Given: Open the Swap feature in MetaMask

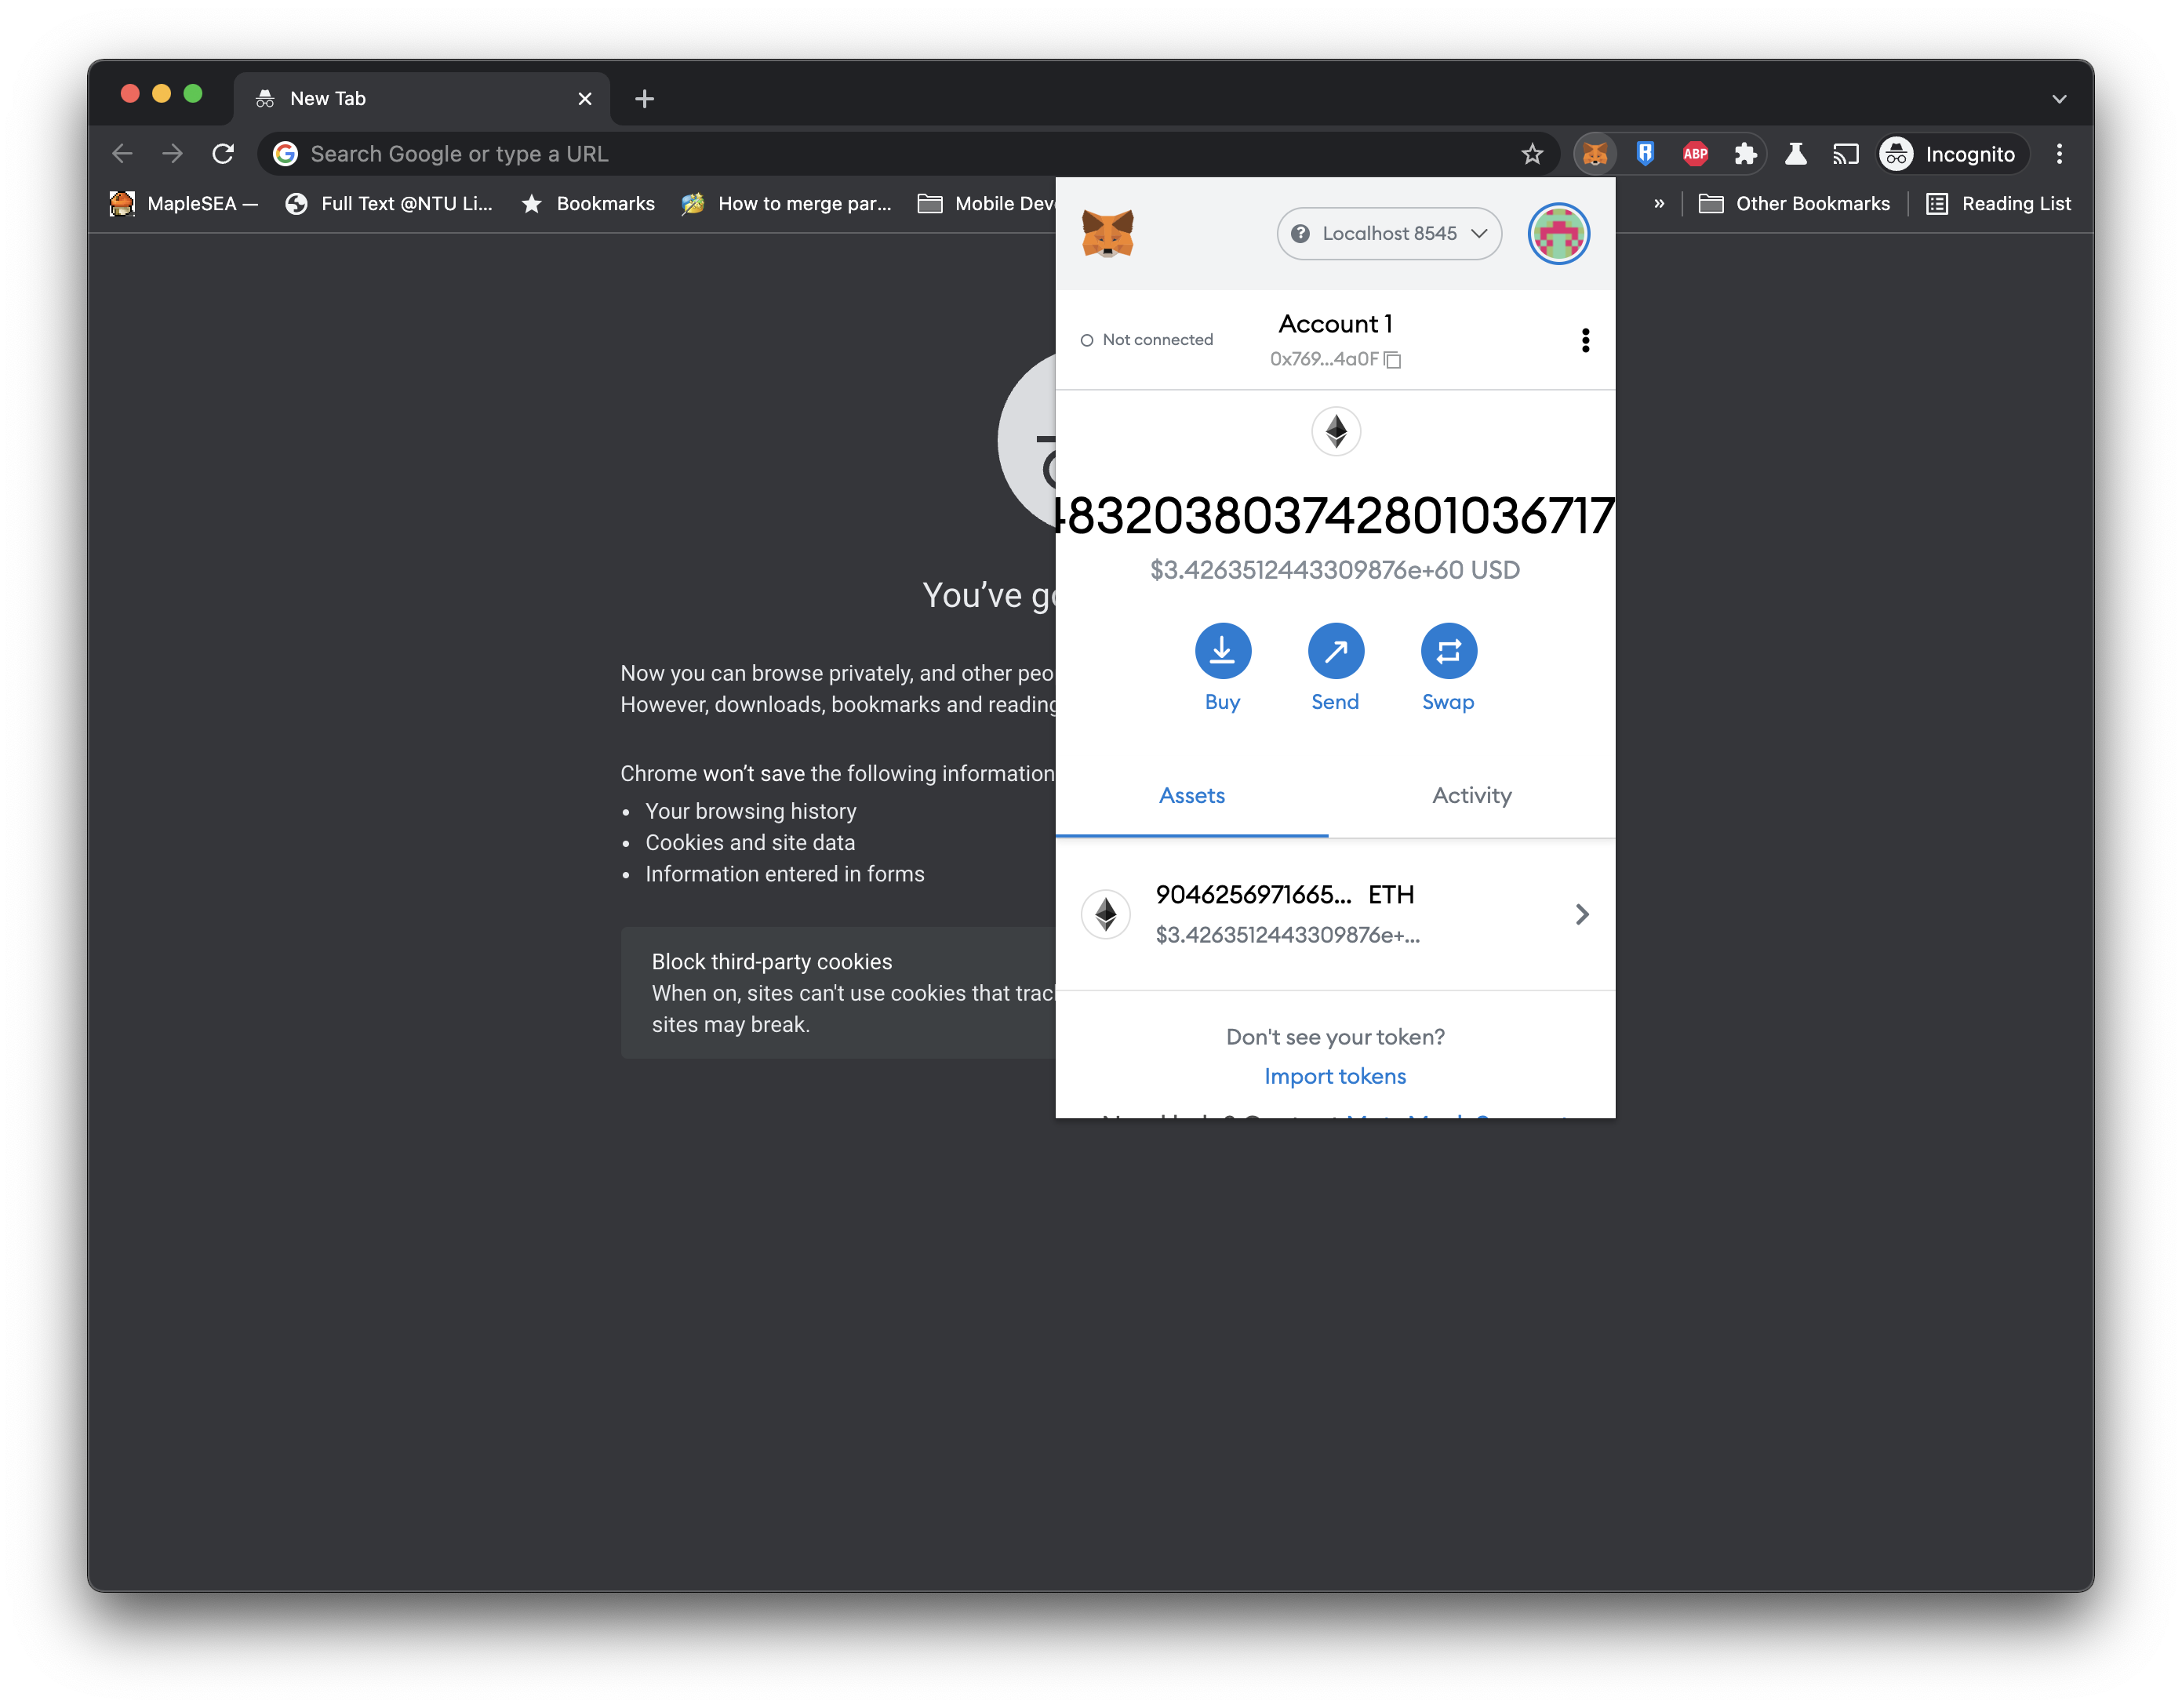Looking at the screenshot, I should tap(1448, 651).
